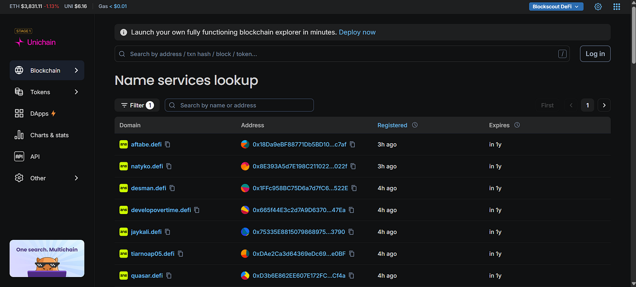Click the UNI $6.16 price text
This screenshot has height=287, width=636.
[x=75, y=6]
